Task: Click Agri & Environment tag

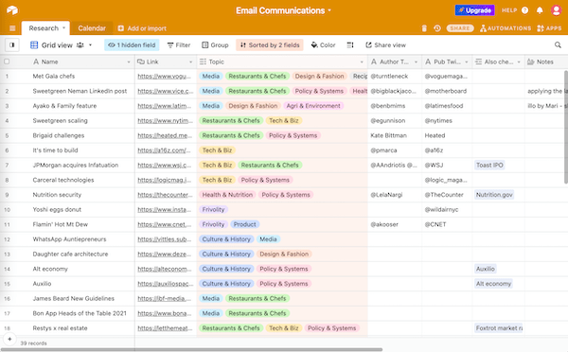Action: click(x=313, y=106)
